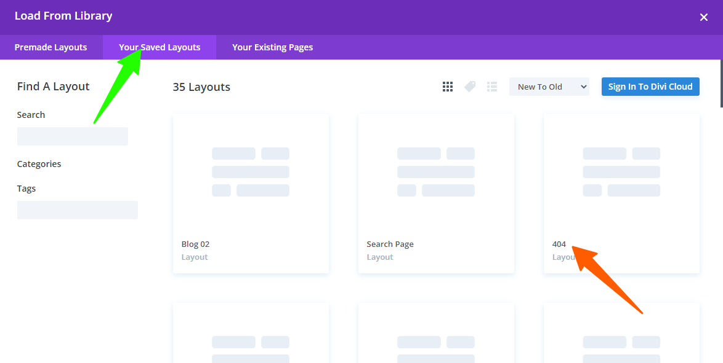
Task: Select the Blog 02 layout preview
Action: click(251, 172)
